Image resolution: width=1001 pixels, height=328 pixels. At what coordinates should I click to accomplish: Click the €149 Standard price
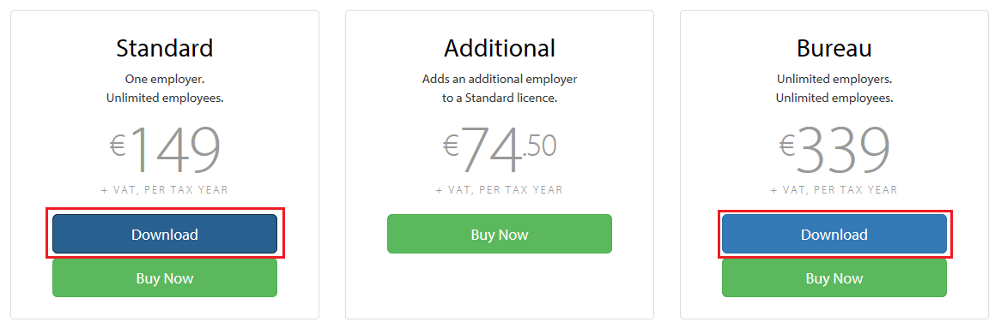click(165, 151)
